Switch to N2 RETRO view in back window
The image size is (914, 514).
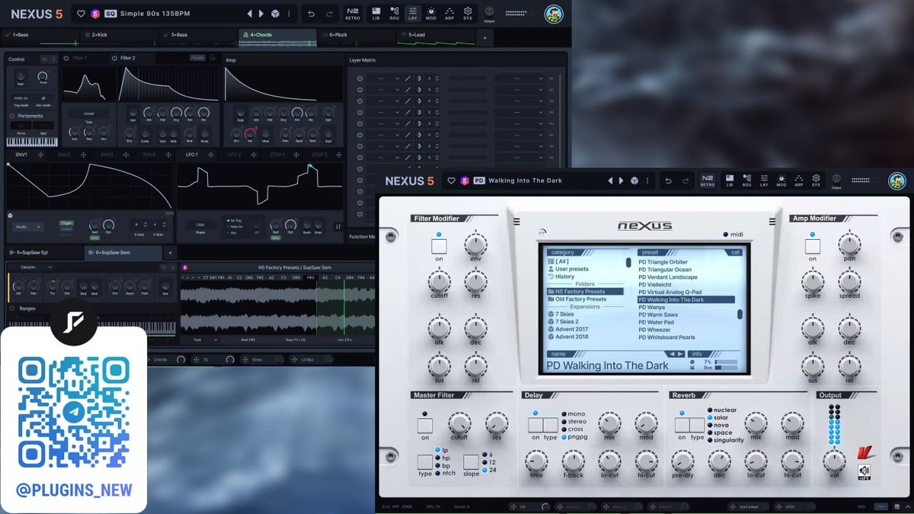click(353, 14)
